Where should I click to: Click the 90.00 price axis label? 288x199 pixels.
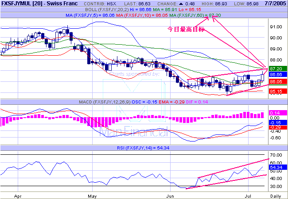pos(276,38)
